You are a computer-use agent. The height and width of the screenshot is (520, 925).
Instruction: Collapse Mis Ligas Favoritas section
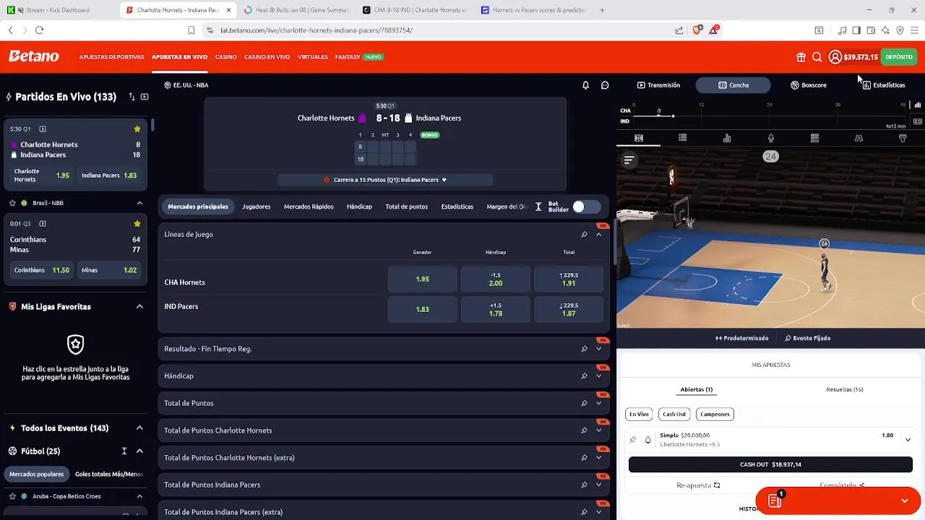pos(139,307)
